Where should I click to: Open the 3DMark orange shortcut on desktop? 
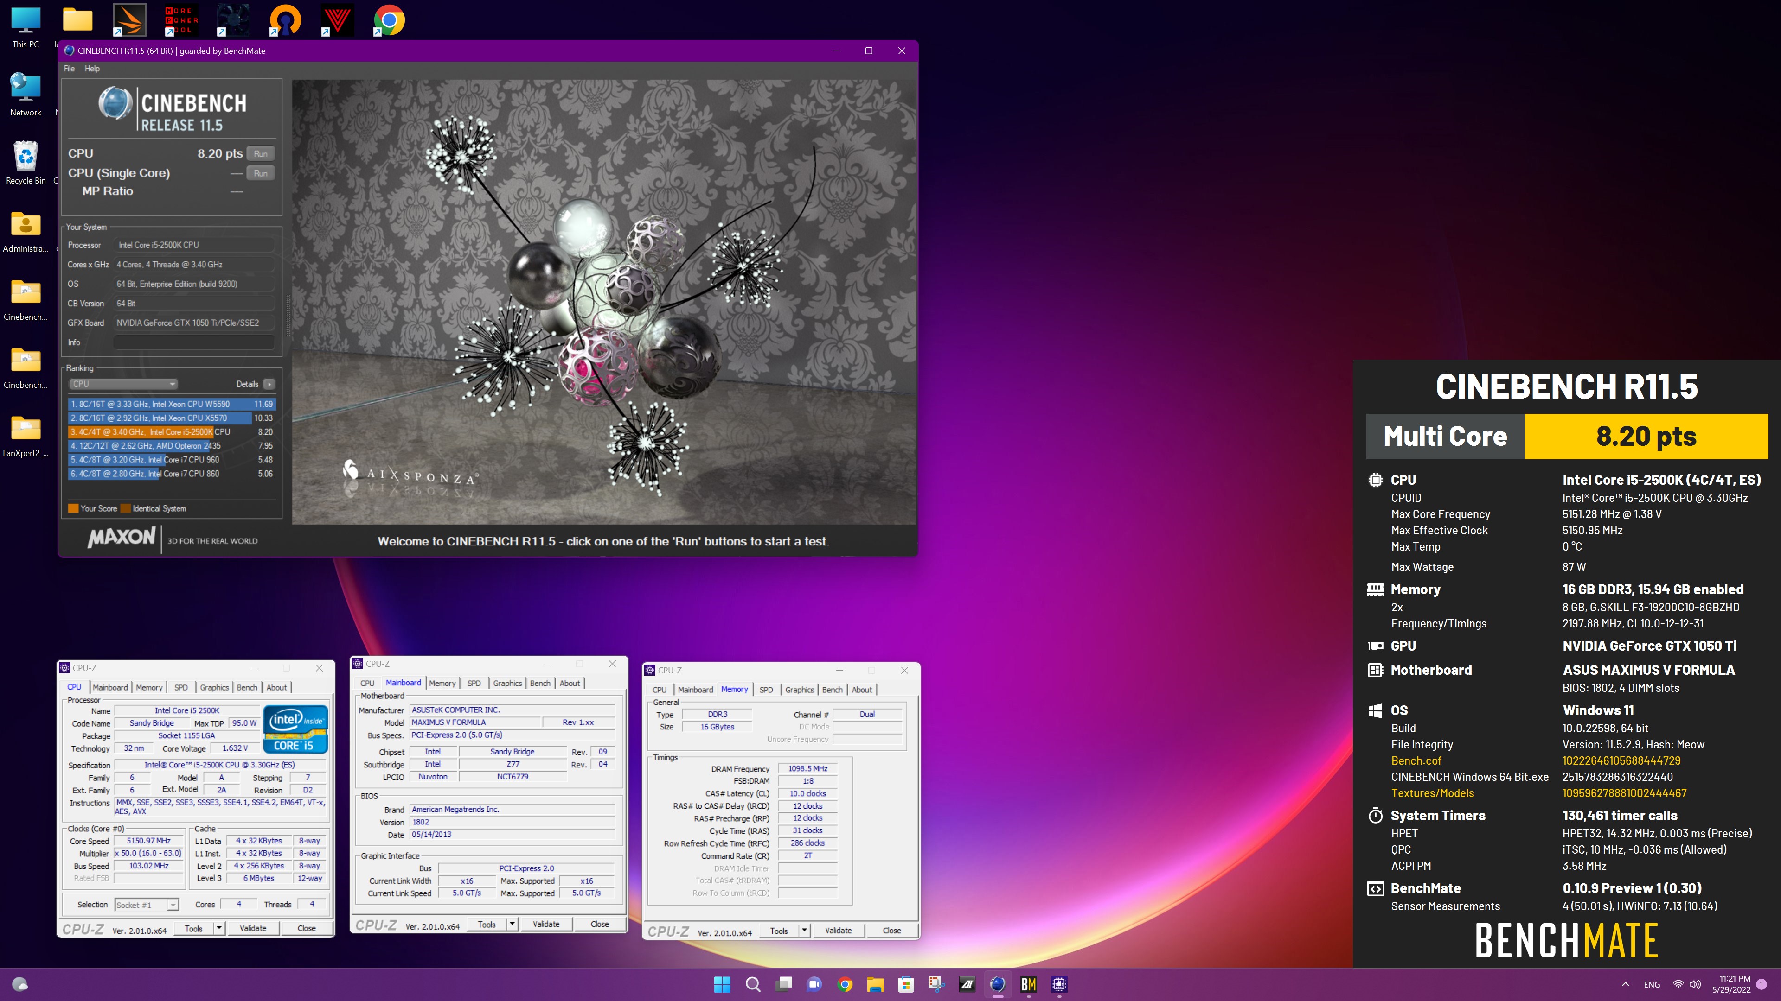129,20
